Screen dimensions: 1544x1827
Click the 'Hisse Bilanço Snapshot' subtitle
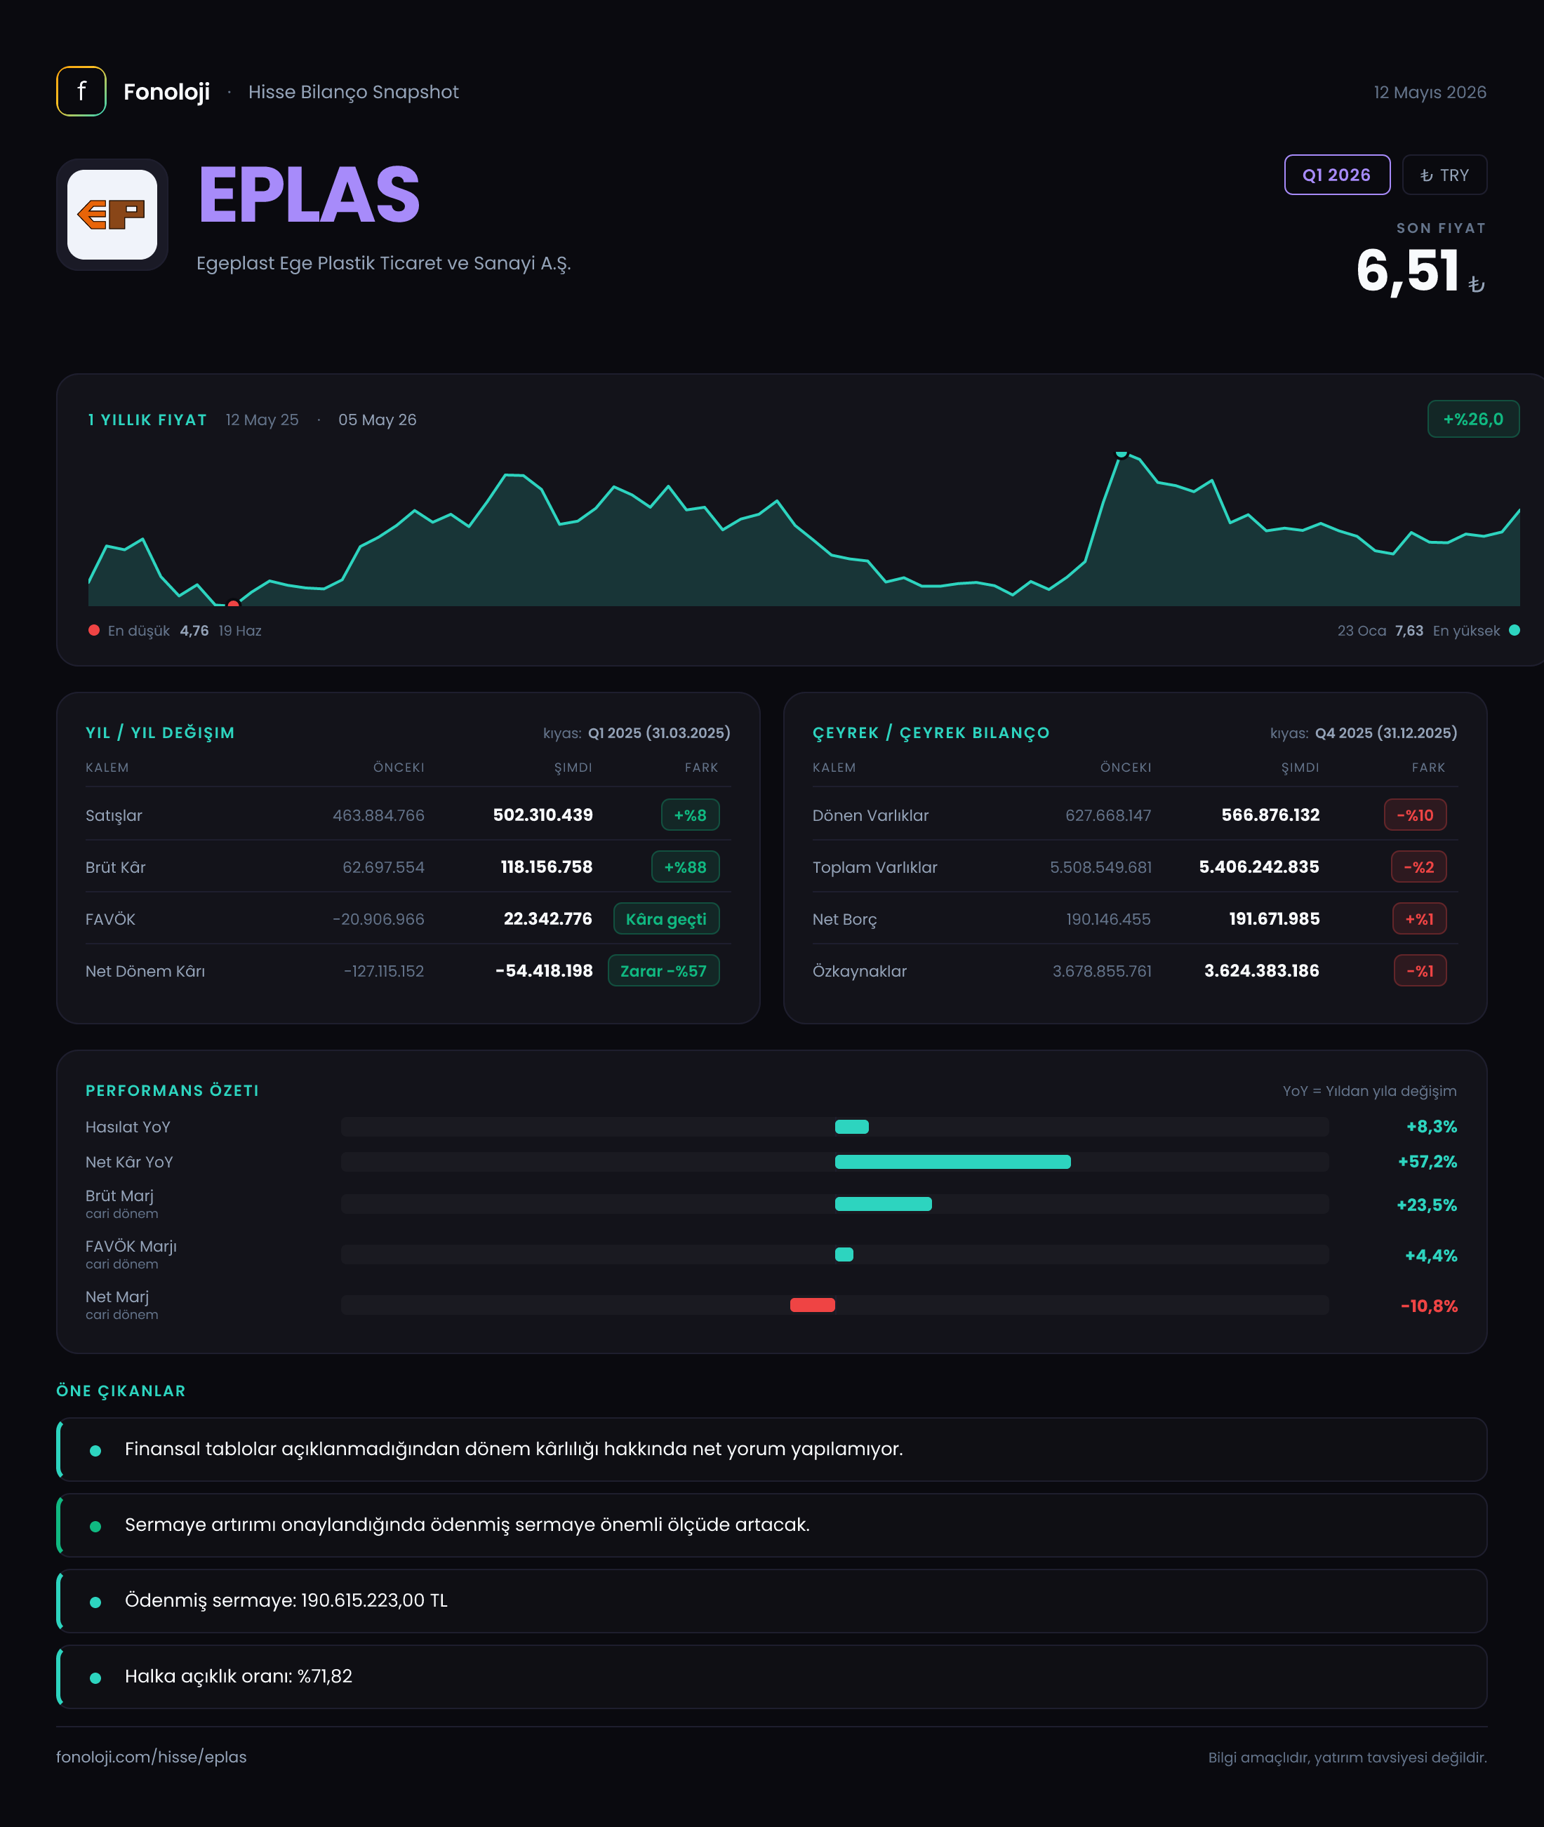354,92
